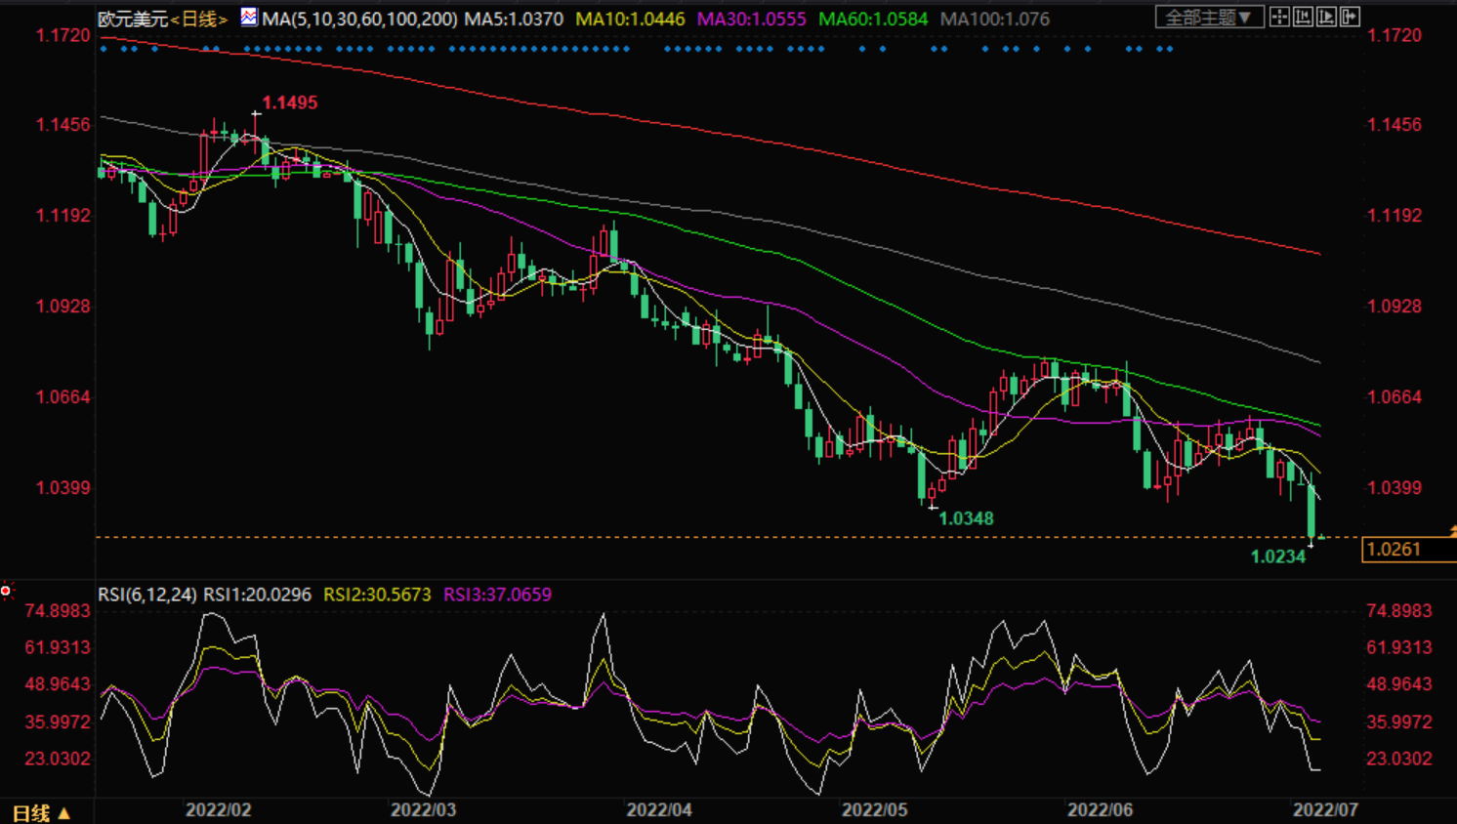The image size is (1457, 824).
Task: Click the red alert marker beside RSI panel
Action: pos(6,591)
